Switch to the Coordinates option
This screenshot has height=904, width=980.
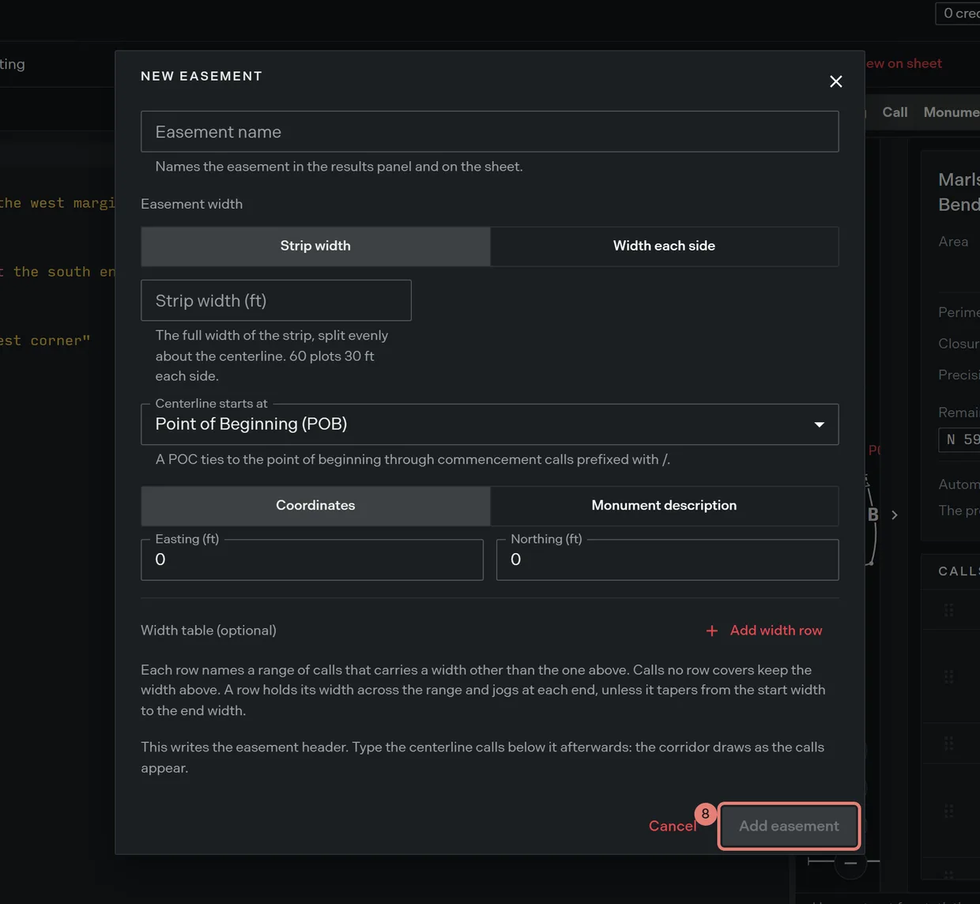315,506
